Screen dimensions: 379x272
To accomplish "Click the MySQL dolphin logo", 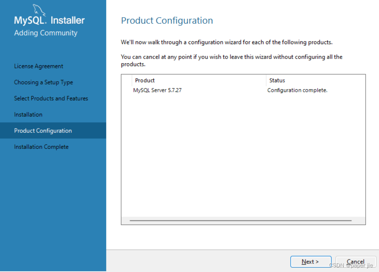I will coord(39,10).
